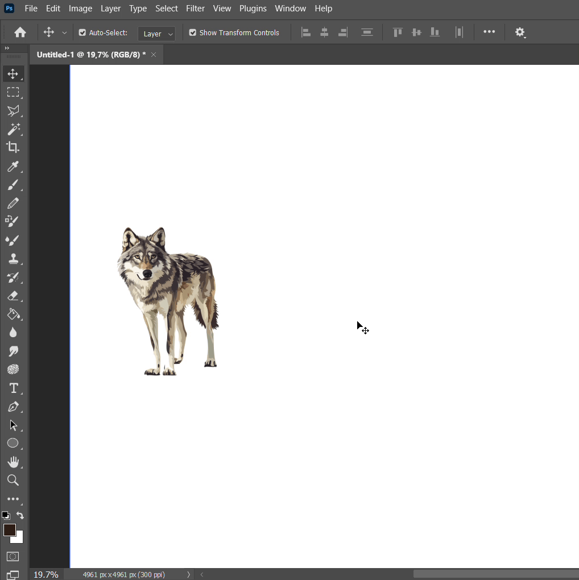The height and width of the screenshot is (580, 579).
Task: Select the Pen tool
Action: pyautogui.click(x=13, y=407)
